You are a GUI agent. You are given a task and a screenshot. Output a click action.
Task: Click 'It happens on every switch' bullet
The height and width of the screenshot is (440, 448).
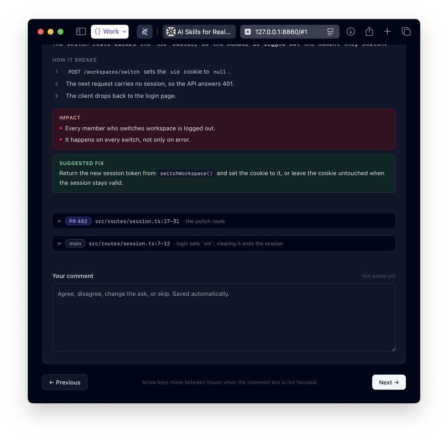(x=128, y=140)
